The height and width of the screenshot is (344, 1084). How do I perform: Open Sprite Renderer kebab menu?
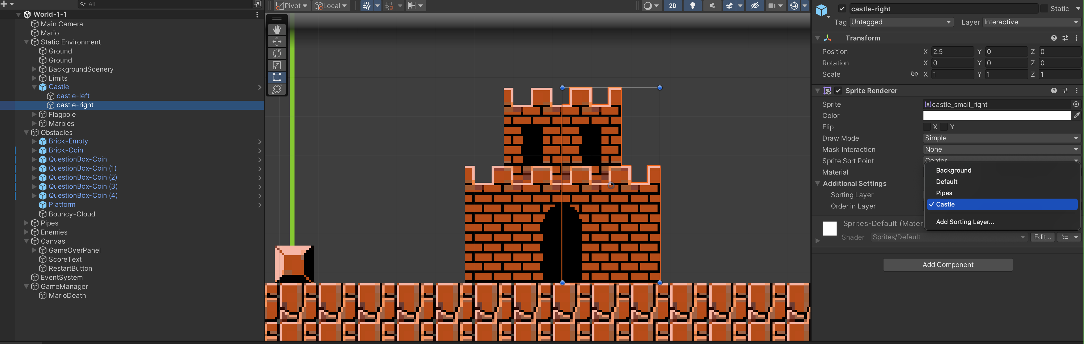[x=1076, y=91]
